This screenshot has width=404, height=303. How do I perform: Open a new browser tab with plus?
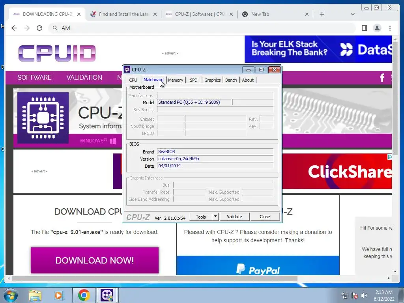click(322, 14)
